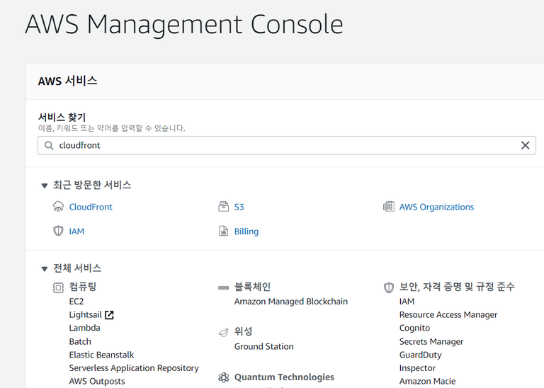Image resolution: width=544 pixels, height=388 pixels.
Task: Click the 컴퓨팅 chip icon
Action: click(58, 287)
